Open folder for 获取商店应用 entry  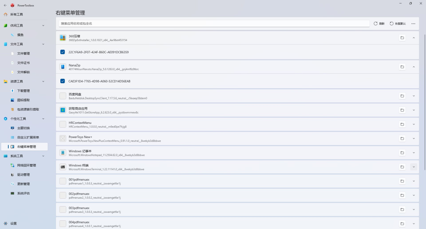pos(402,110)
